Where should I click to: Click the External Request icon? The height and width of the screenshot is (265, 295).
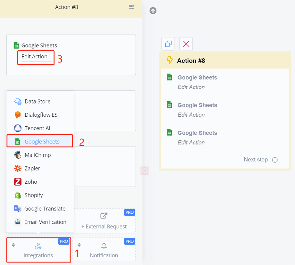click(x=104, y=216)
